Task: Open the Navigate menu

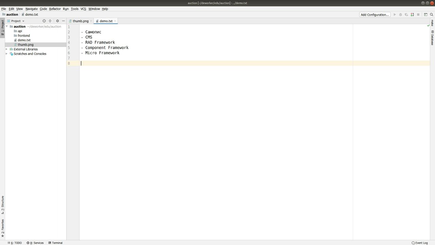Action: coord(31,9)
